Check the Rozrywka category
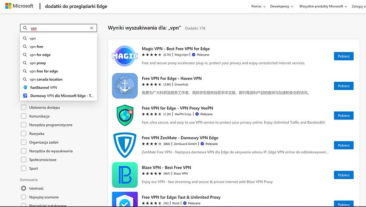 [24, 133]
